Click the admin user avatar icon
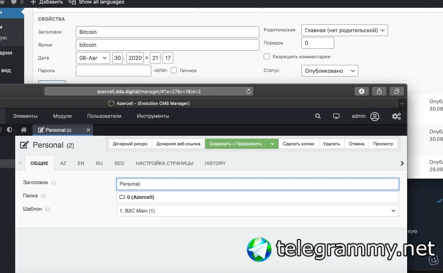This screenshot has width=443, height=273. tap(375, 117)
